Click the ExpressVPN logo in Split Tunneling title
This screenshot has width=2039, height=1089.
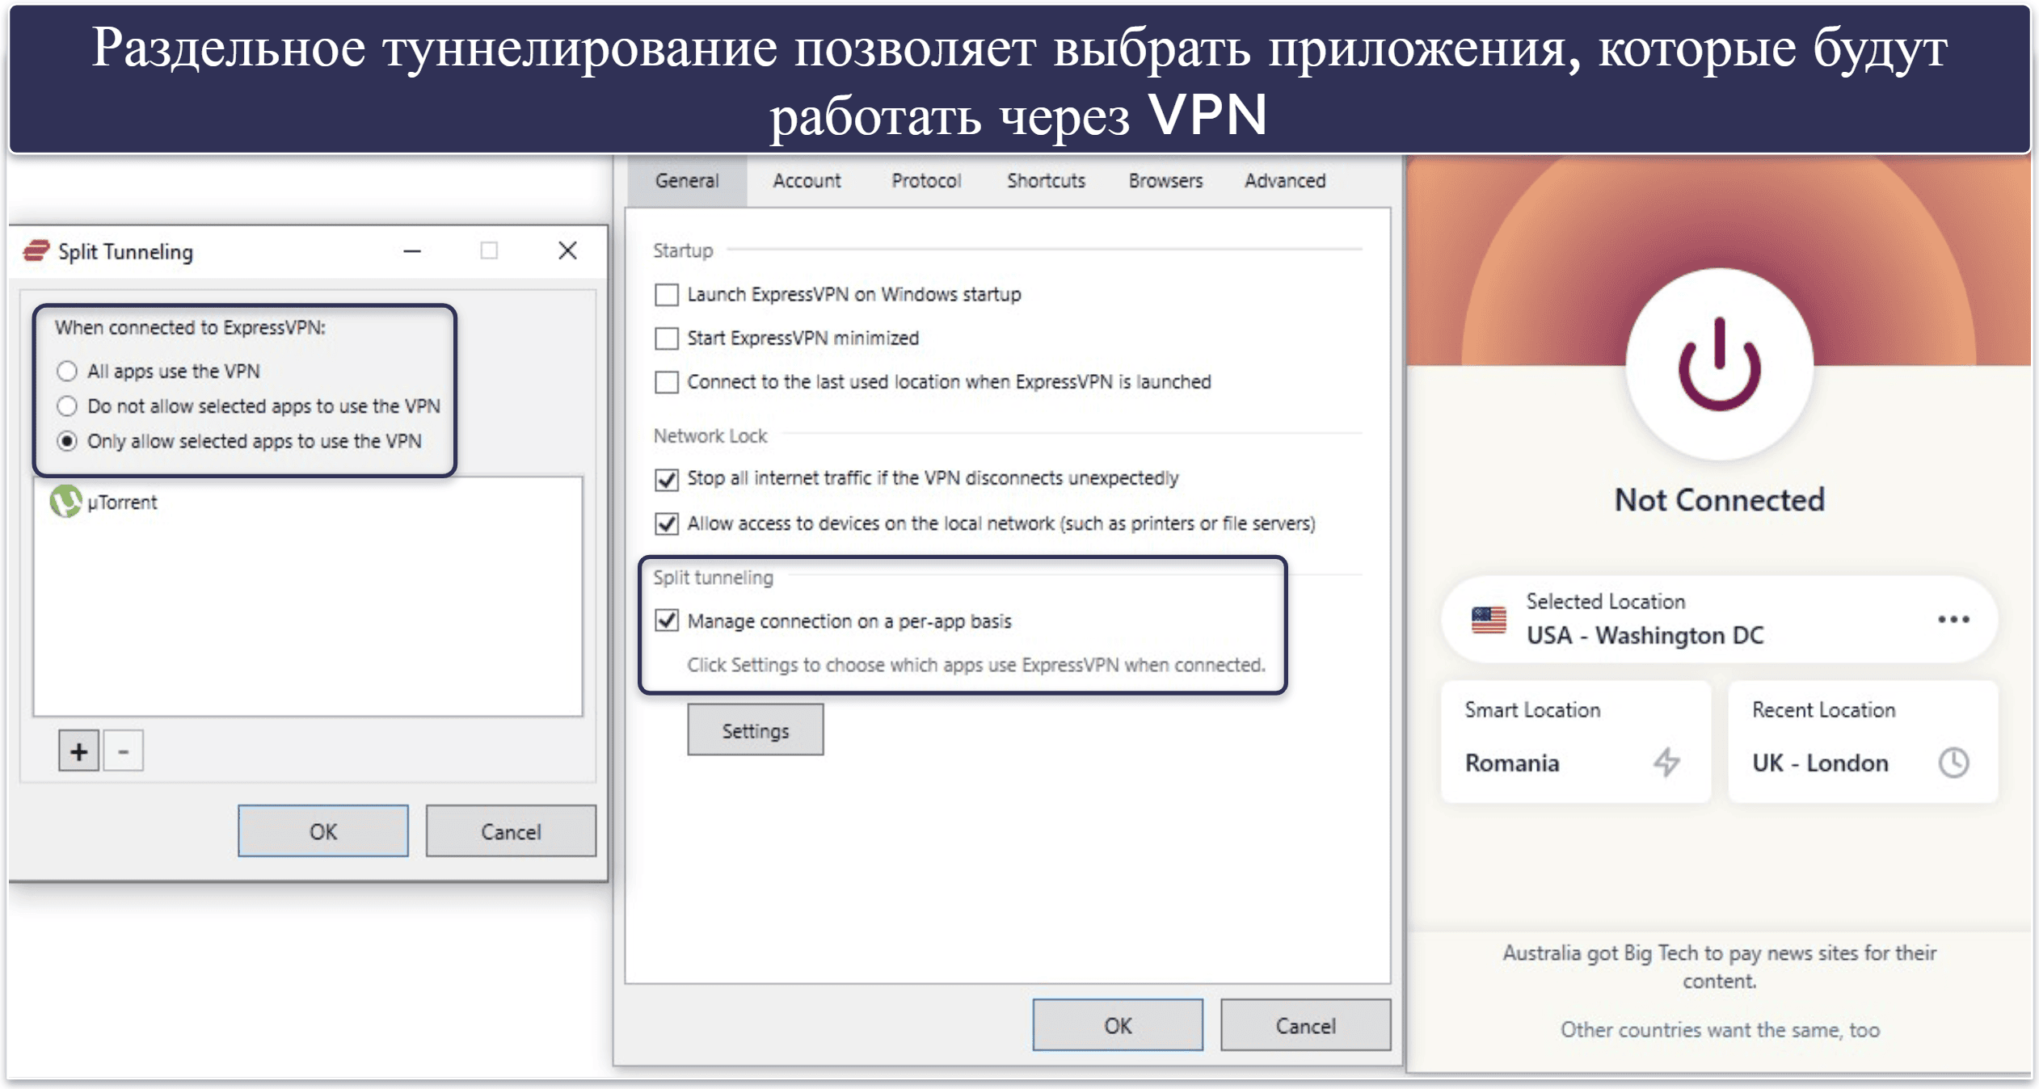(36, 251)
